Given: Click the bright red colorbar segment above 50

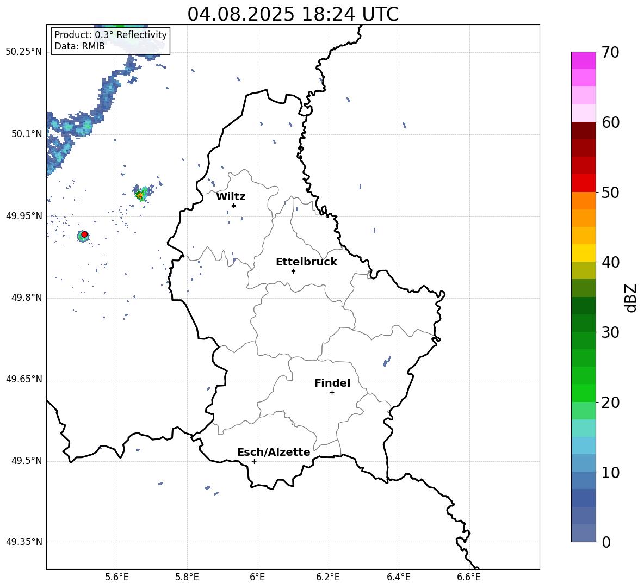Looking at the screenshot, I should pyautogui.click(x=583, y=183).
